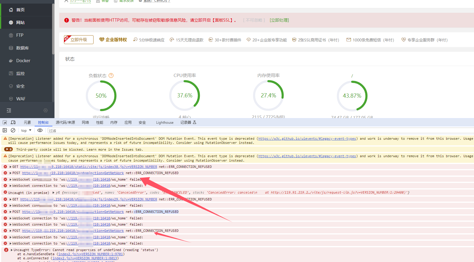Open 数据库 database icon in sidebar

(x=11, y=48)
